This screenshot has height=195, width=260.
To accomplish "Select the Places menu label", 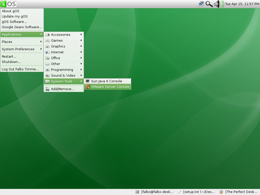I will click(x=7, y=42).
